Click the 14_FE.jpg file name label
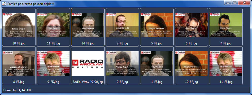This screenshot has height=95, width=252. (x=88, y=43)
